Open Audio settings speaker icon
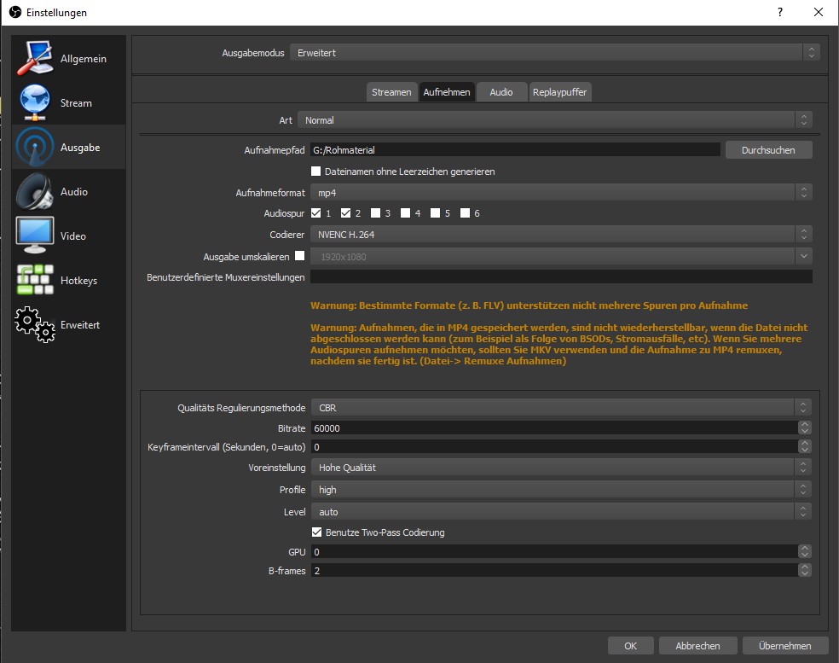Viewport: 839px width, 663px height. tap(34, 192)
